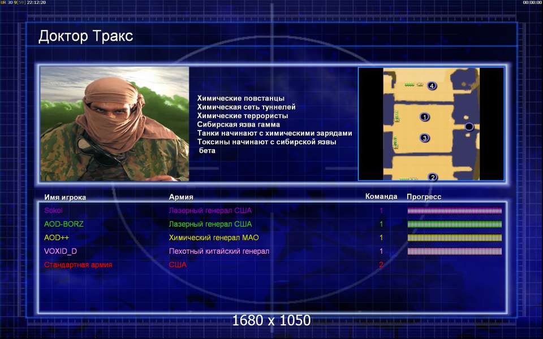Image resolution: width=543 pixels, height=339 pixels.
Task: Click 'Пехотный китайский генерал' army entry
Action: tap(219, 251)
